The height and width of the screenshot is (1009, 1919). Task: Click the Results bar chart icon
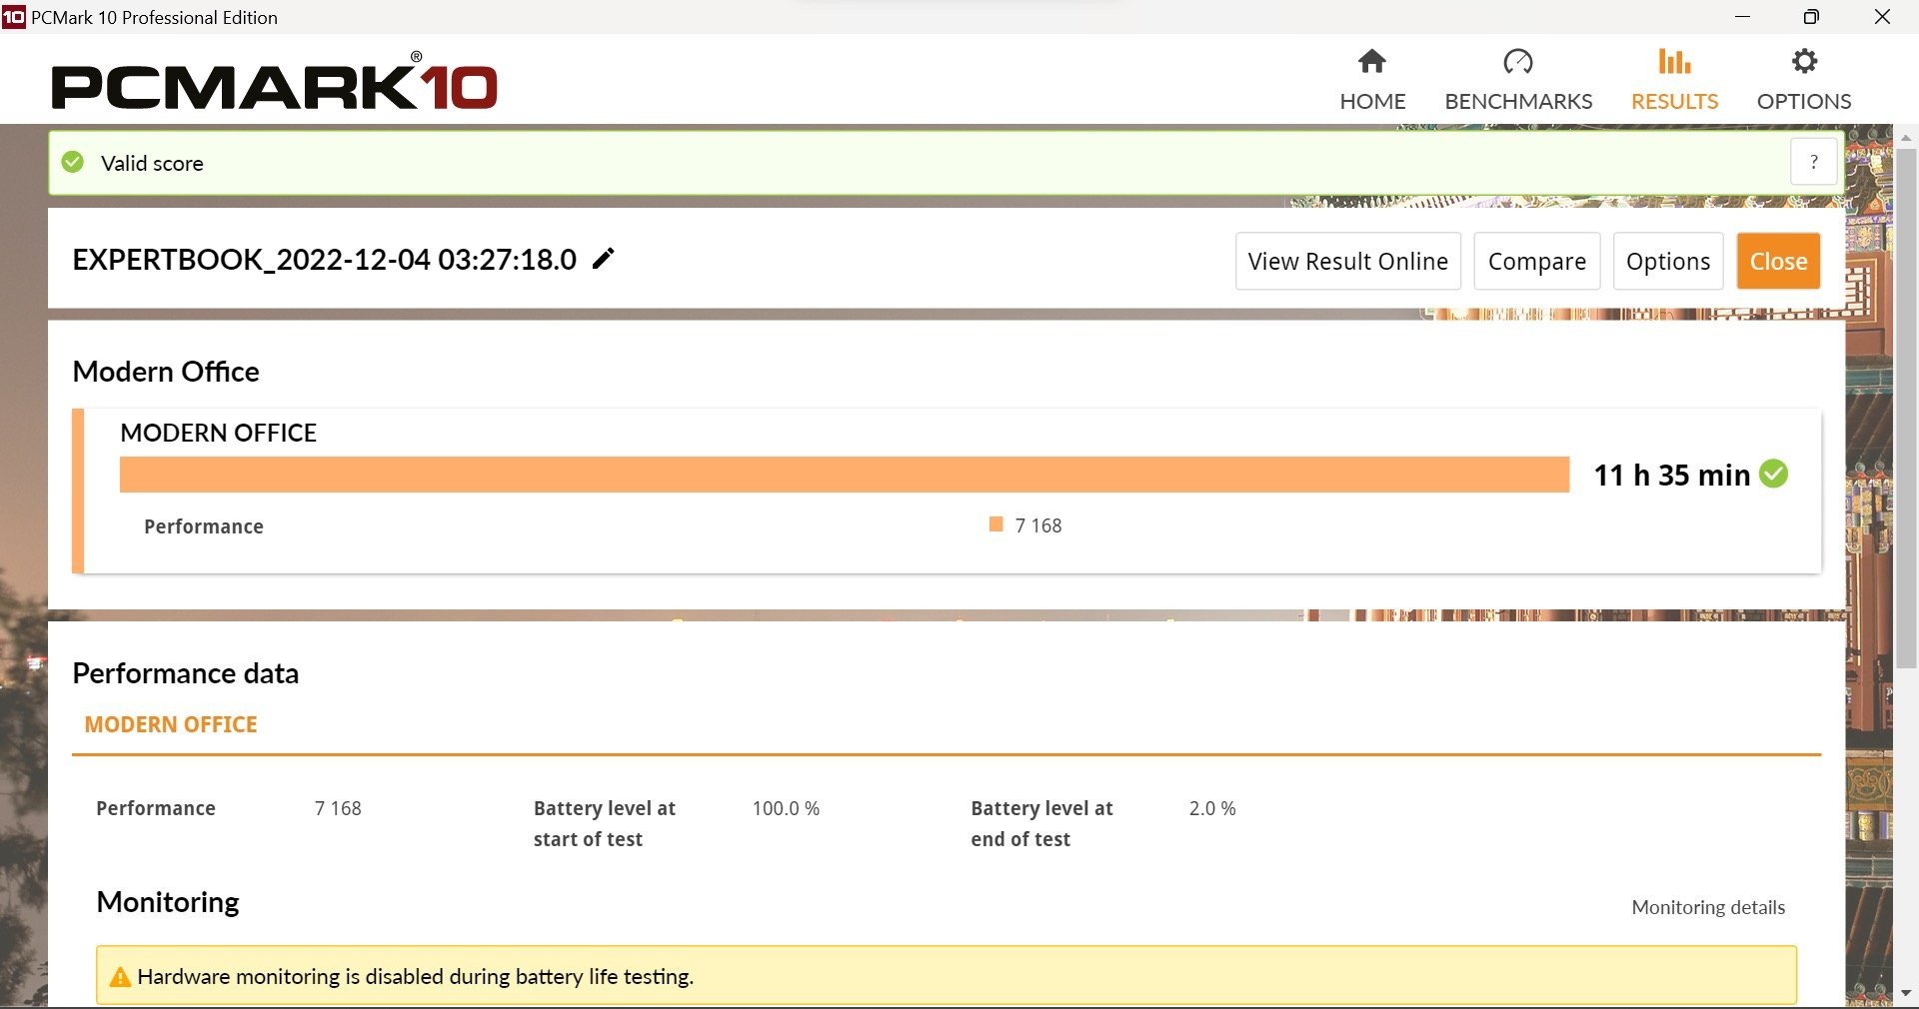pos(1674,62)
